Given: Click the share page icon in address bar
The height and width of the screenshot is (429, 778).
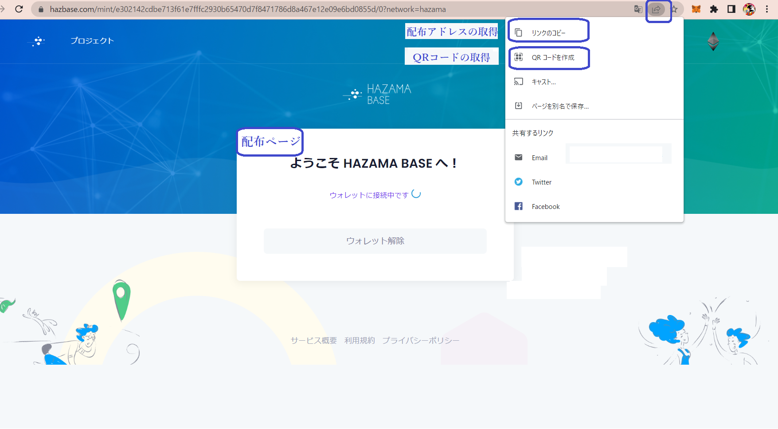Looking at the screenshot, I should tap(656, 9).
